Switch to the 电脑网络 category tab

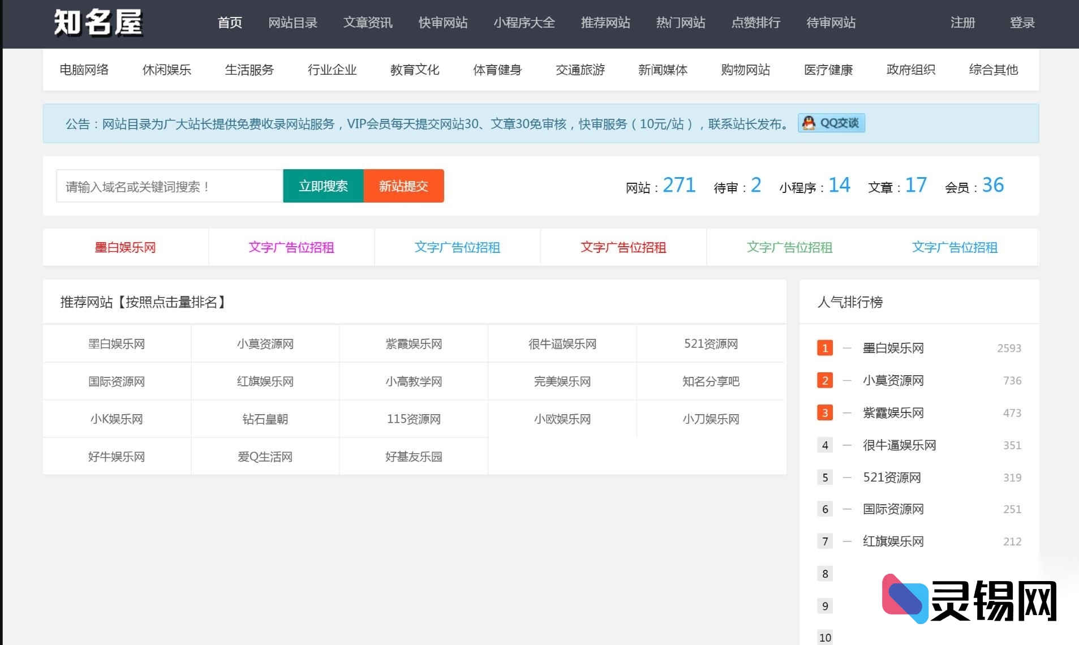(84, 70)
